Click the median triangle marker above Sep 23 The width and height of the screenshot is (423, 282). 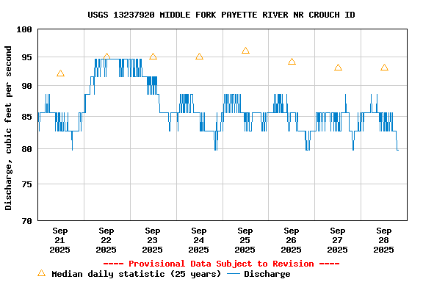(x=153, y=56)
